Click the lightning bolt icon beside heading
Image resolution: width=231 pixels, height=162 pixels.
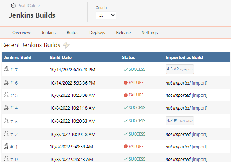click(66, 45)
